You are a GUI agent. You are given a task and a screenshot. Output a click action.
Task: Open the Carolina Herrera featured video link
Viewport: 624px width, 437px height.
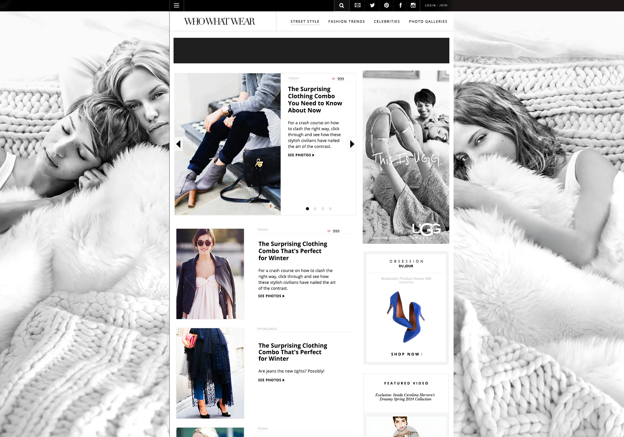click(405, 397)
